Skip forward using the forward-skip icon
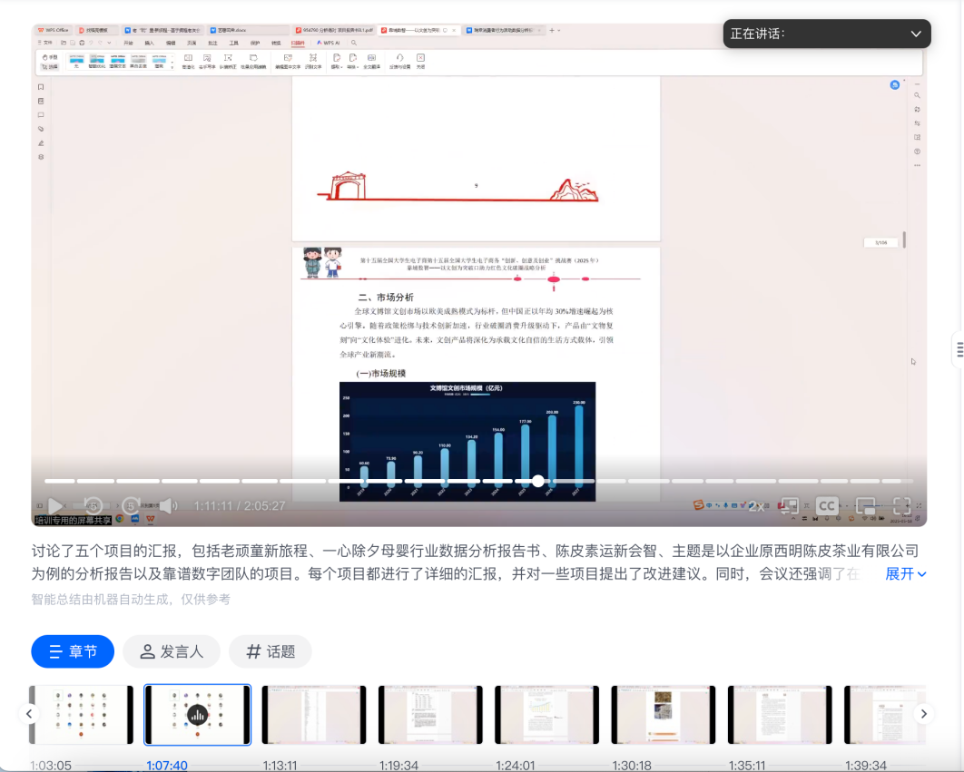This screenshot has width=964, height=772. coord(131,506)
